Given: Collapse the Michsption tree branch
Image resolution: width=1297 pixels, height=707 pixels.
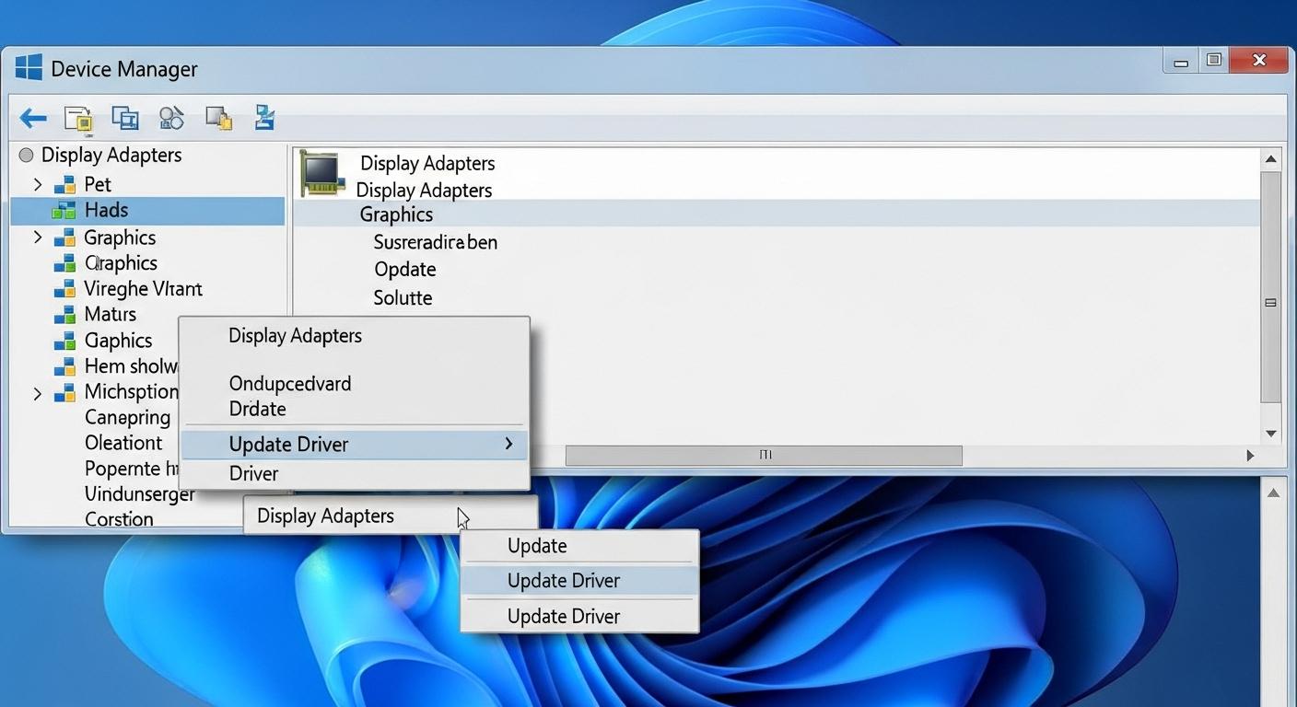Looking at the screenshot, I should (38, 393).
